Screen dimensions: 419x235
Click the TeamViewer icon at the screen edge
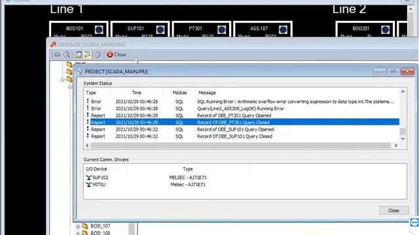[414, 222]
